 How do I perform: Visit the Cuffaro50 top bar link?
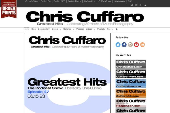click(x=46, y=1)
